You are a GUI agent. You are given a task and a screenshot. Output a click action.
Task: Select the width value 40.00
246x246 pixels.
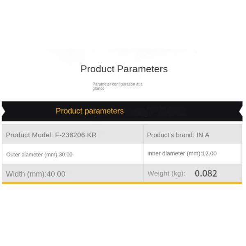click(56, 174)
